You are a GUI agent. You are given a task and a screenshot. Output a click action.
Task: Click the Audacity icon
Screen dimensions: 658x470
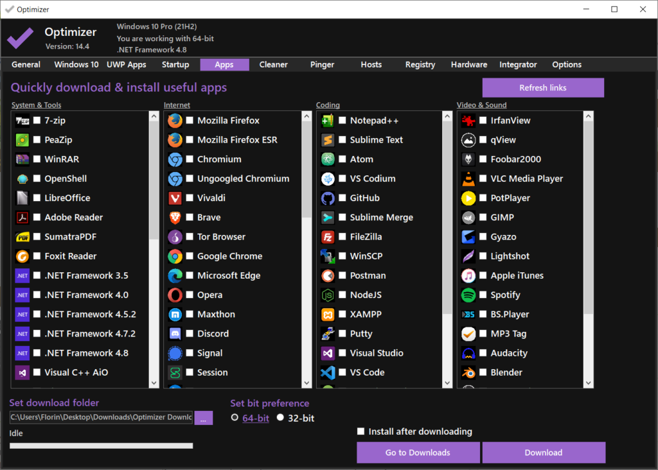(468, 353)
